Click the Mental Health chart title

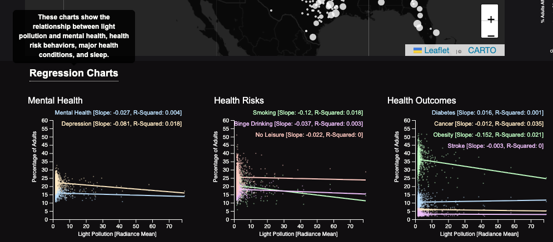click(x=55, y=100)
